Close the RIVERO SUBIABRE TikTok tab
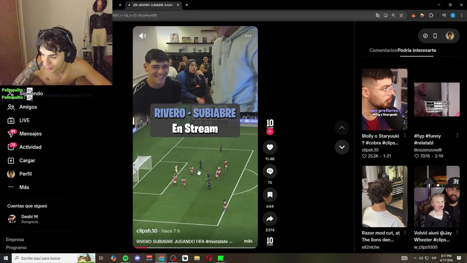The image size is (467, 263). click(x=178, y=5)
